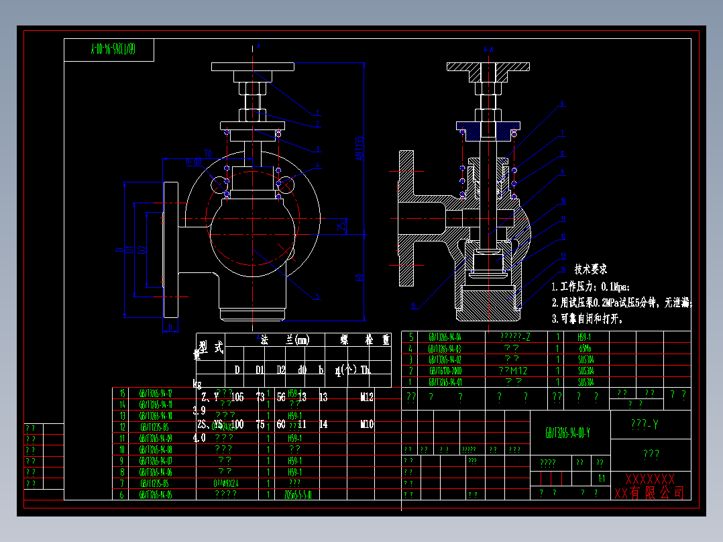Select the note line 2.用试压泵0.2MPa试压5分钟

click(x=622, y=303)
